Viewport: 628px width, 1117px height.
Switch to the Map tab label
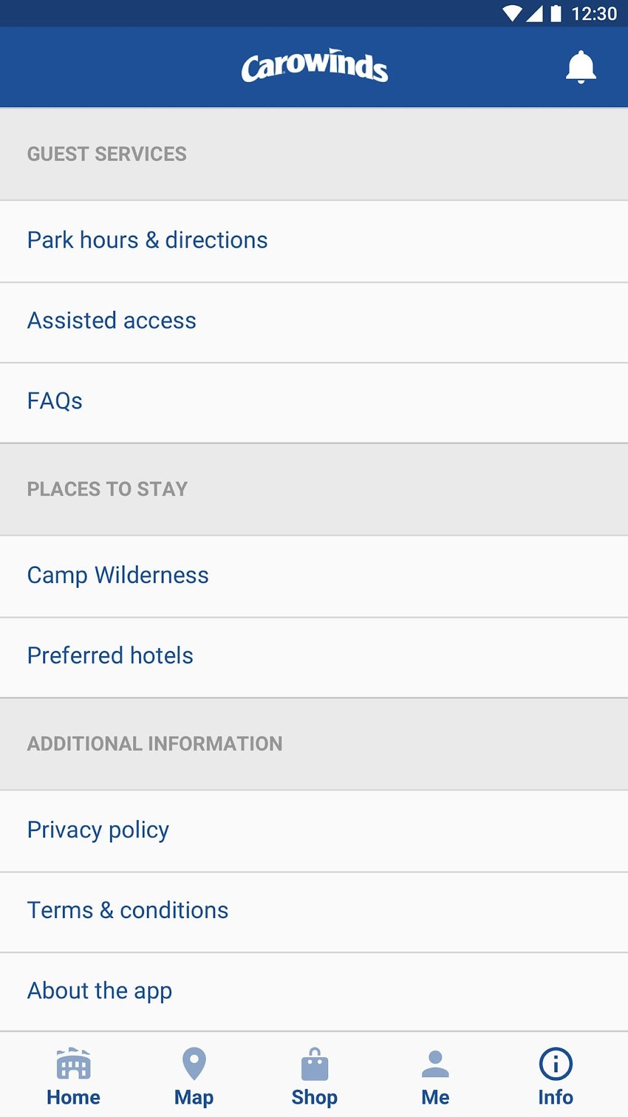(x=194, y=1097)
